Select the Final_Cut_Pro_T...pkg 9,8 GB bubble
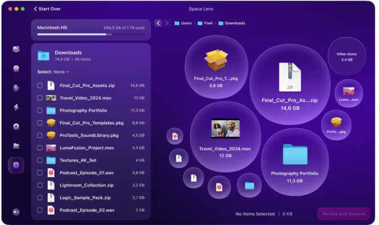The height and width of the screenshot is (225, 379). 216,67
